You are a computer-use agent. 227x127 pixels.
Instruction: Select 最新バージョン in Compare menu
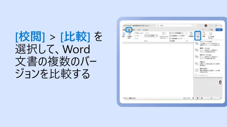(208, 50)
